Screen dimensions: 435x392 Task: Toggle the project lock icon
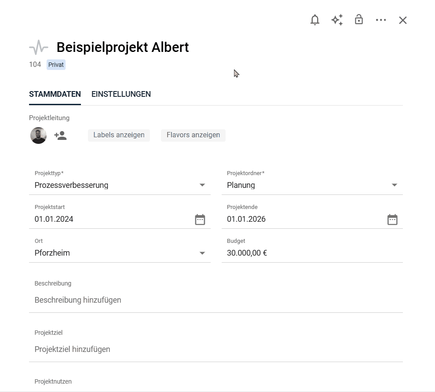click(359, 20)
